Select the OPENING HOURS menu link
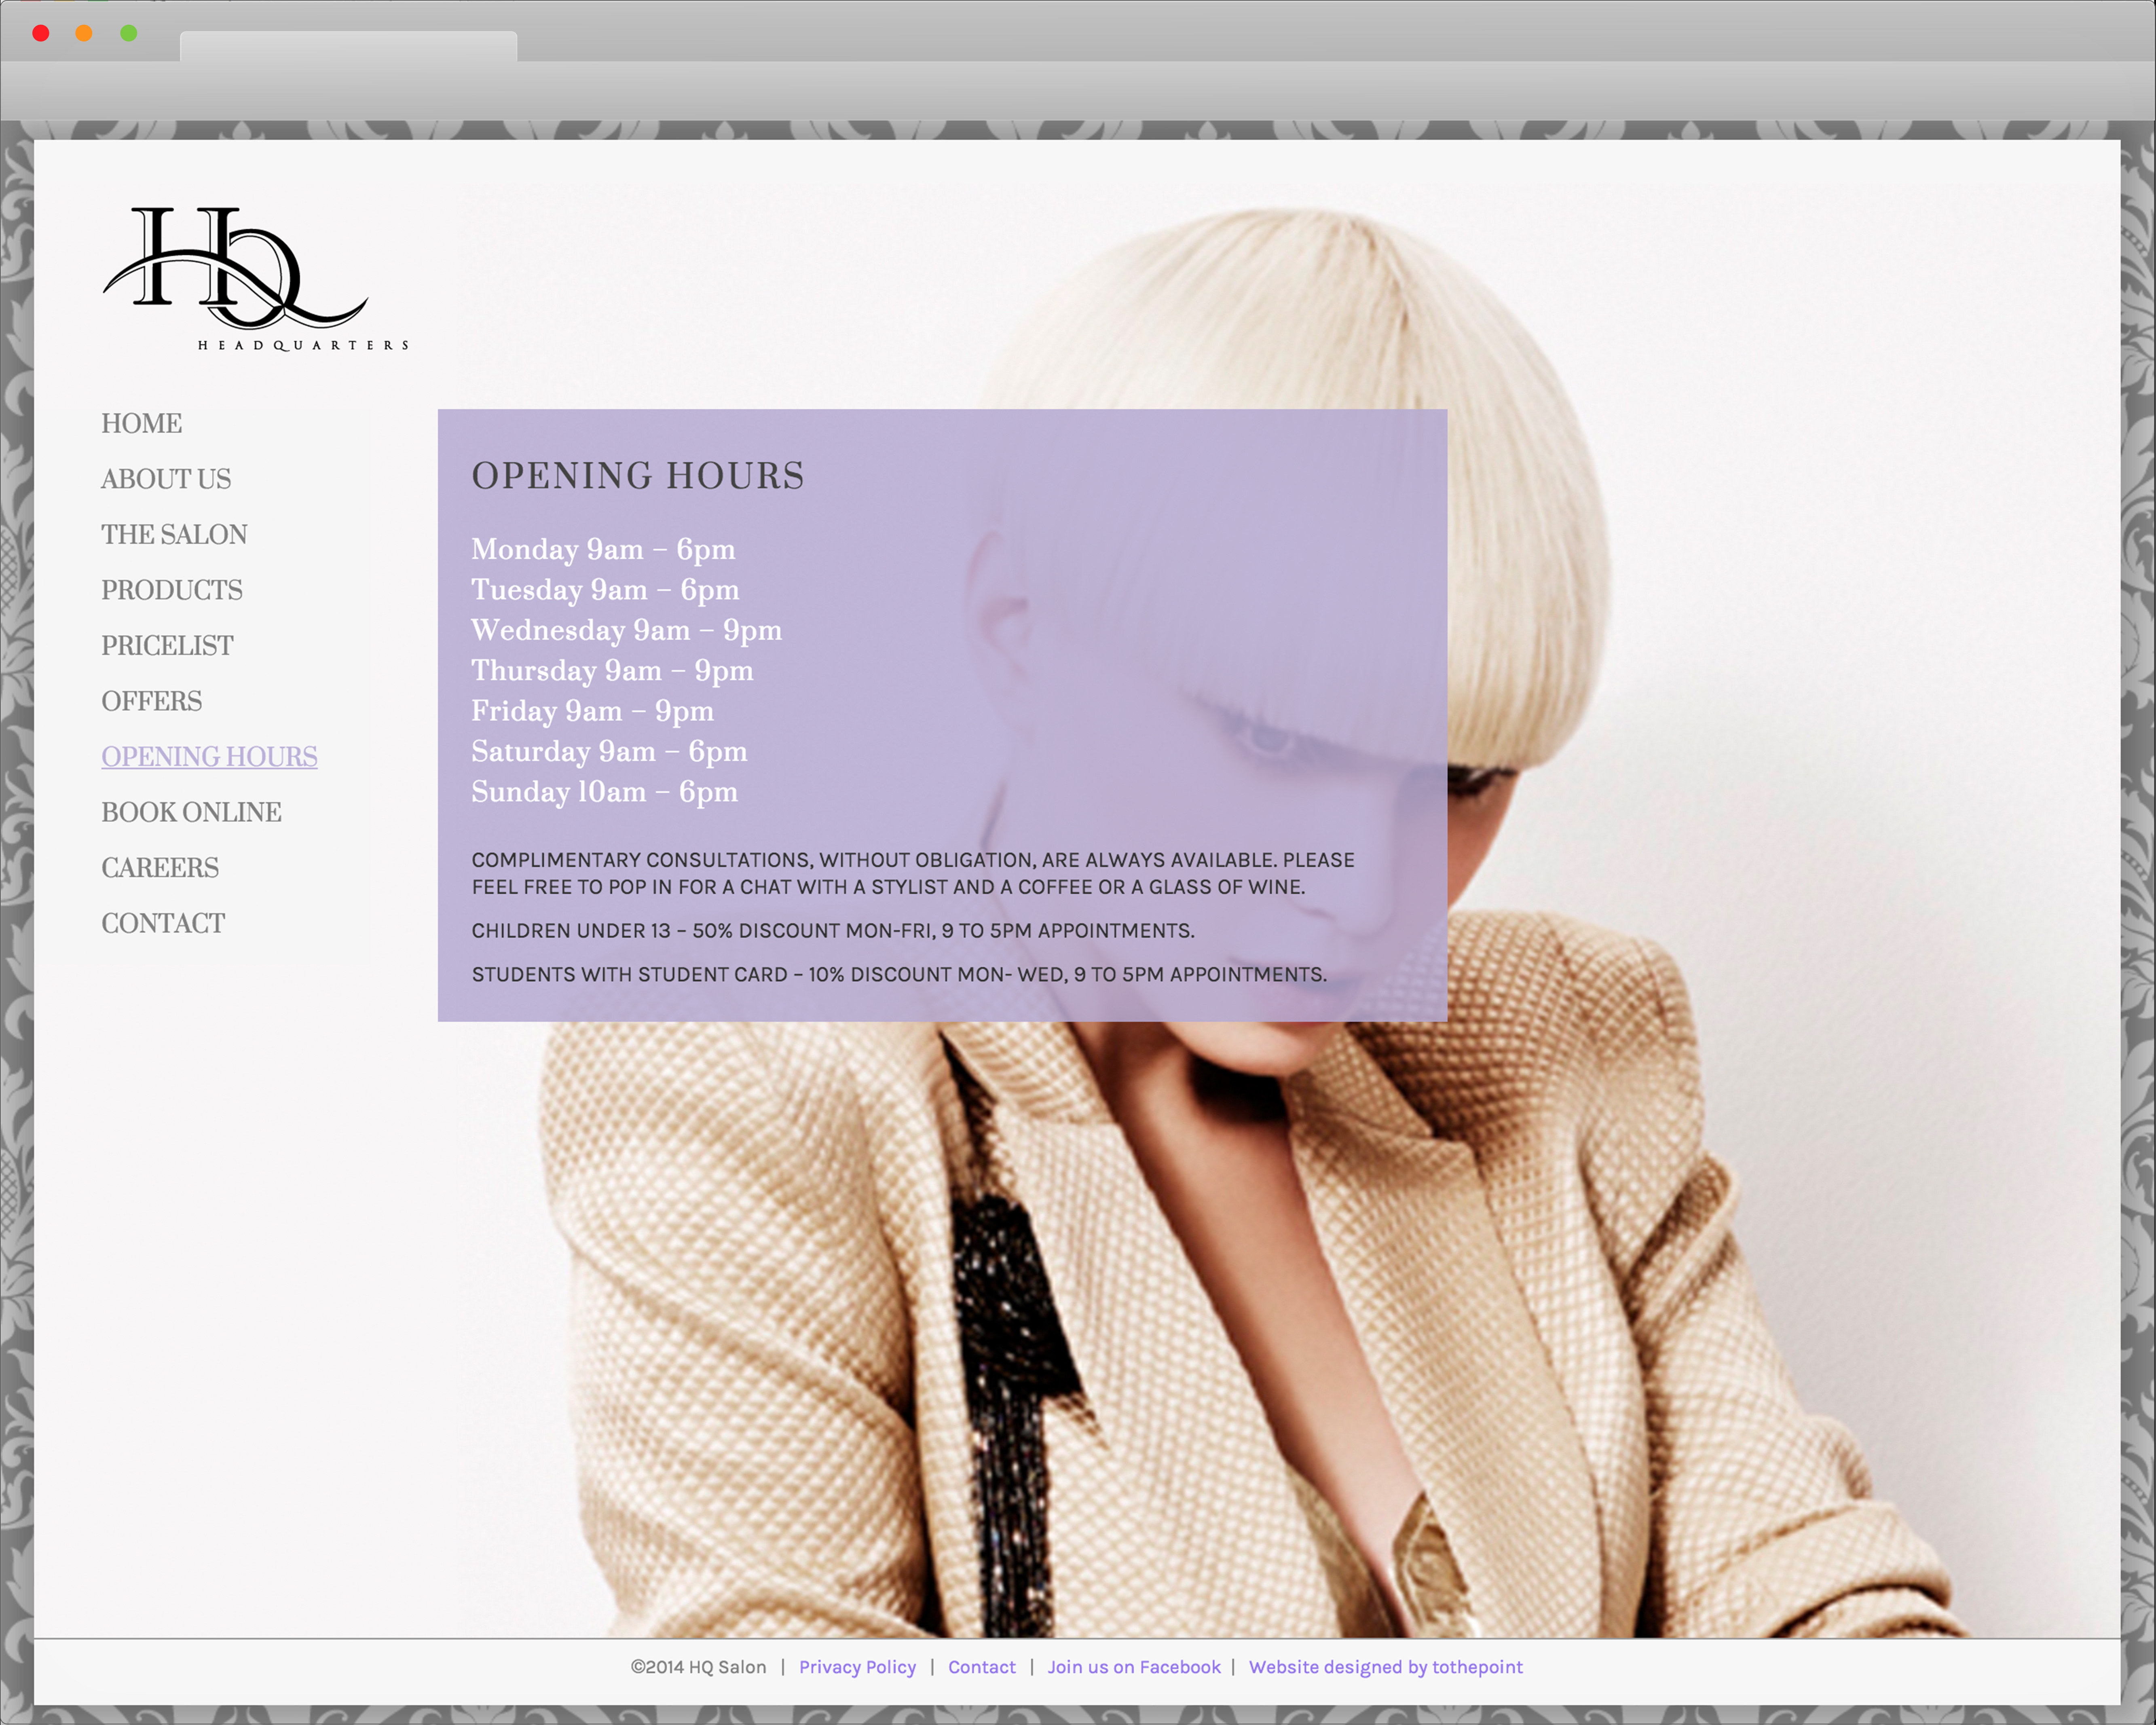 click(209, 757)
